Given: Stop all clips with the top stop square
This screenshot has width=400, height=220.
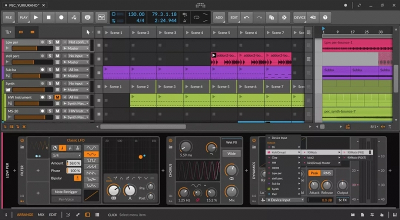Looking at the screenshot, I should [99, 32].
